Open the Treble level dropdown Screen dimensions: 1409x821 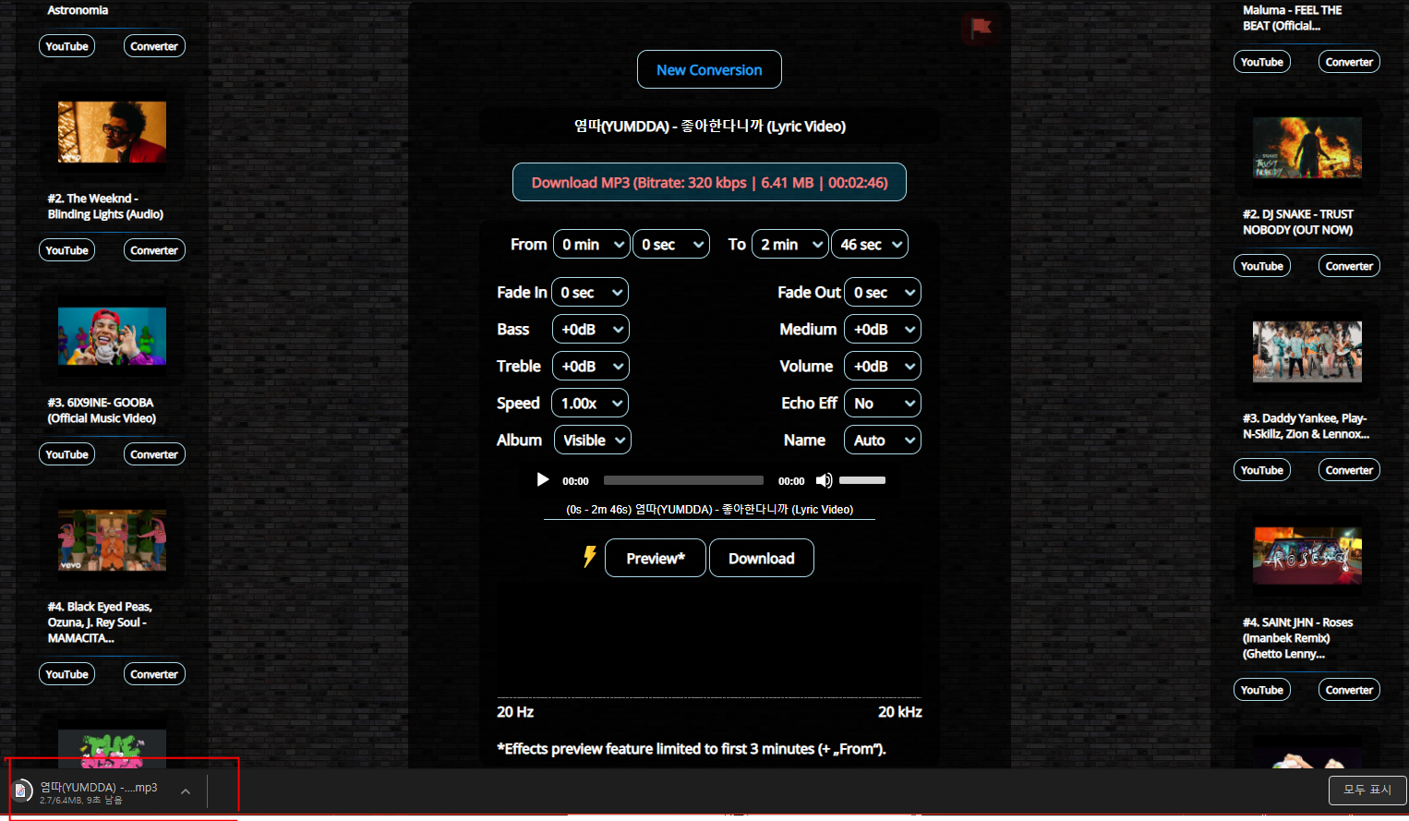pos(590,366)
